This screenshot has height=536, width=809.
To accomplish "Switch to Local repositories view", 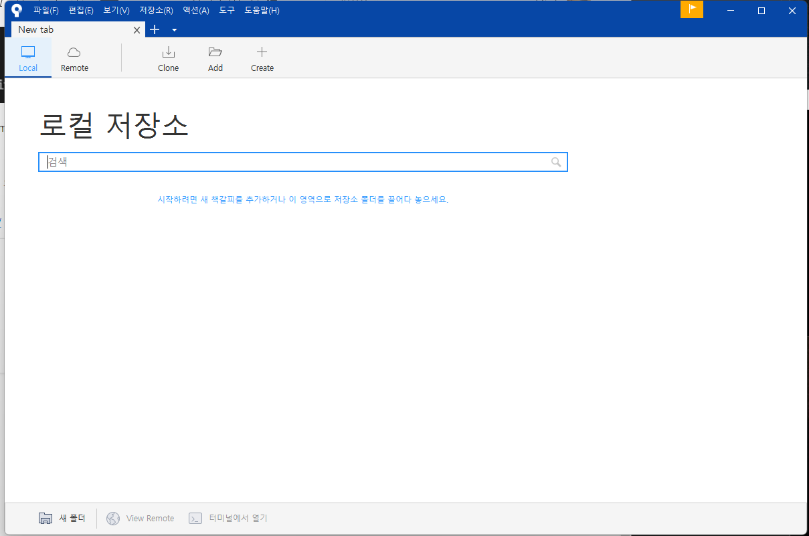I will [x=28, y=58].
